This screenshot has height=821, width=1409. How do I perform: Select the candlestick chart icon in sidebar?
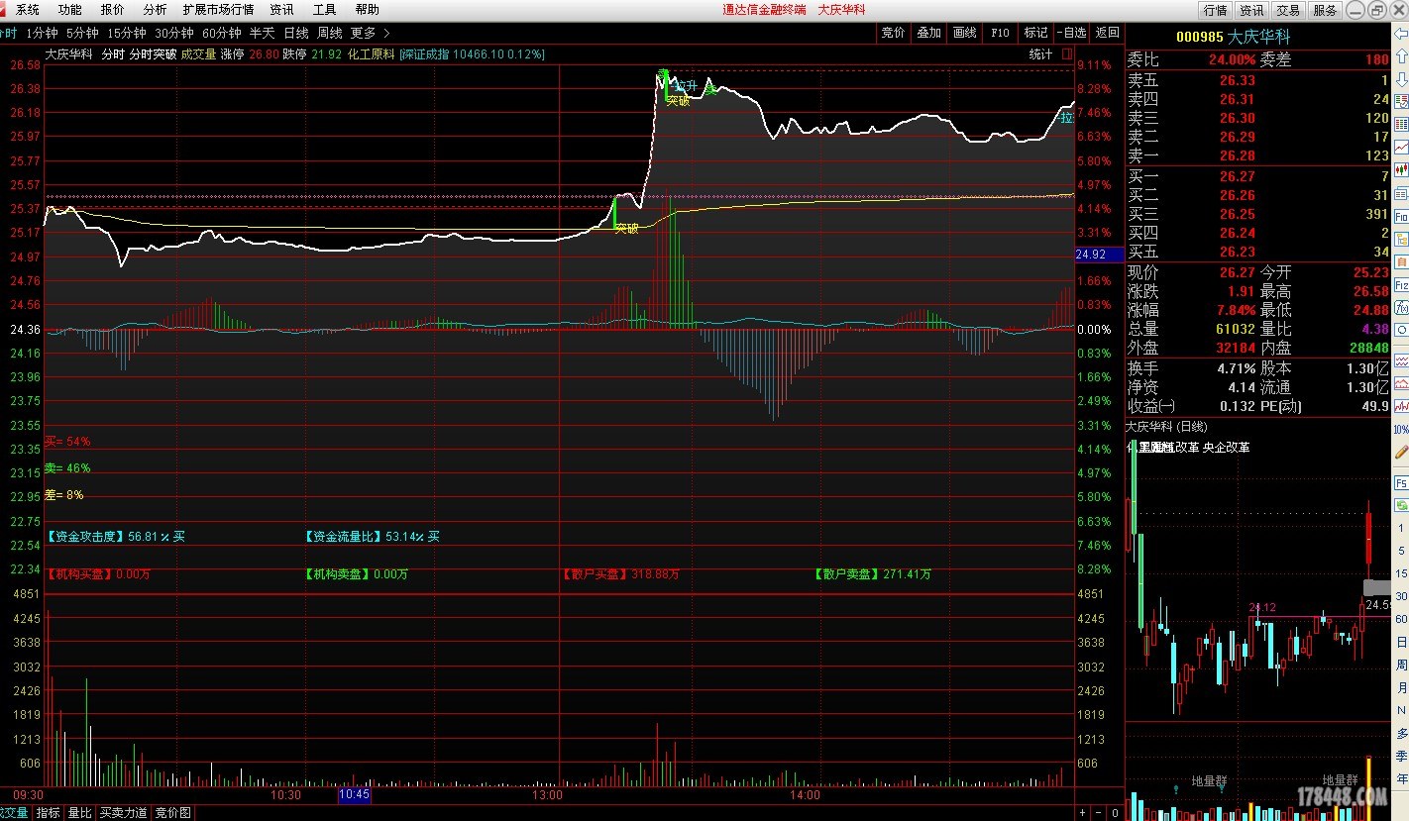point(1401,168)
